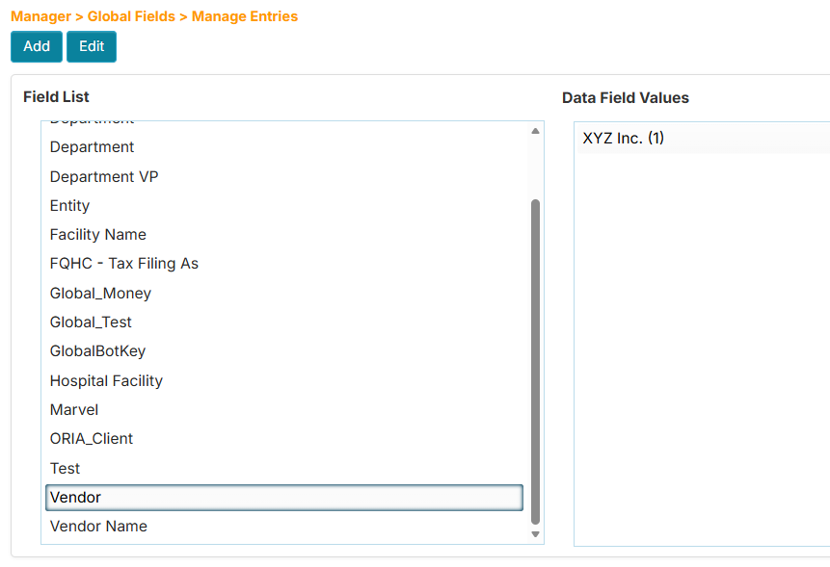Viewport: 830px width, 567px height.
Task: Select the GlobalBotKey field
Action: (97, 350)
